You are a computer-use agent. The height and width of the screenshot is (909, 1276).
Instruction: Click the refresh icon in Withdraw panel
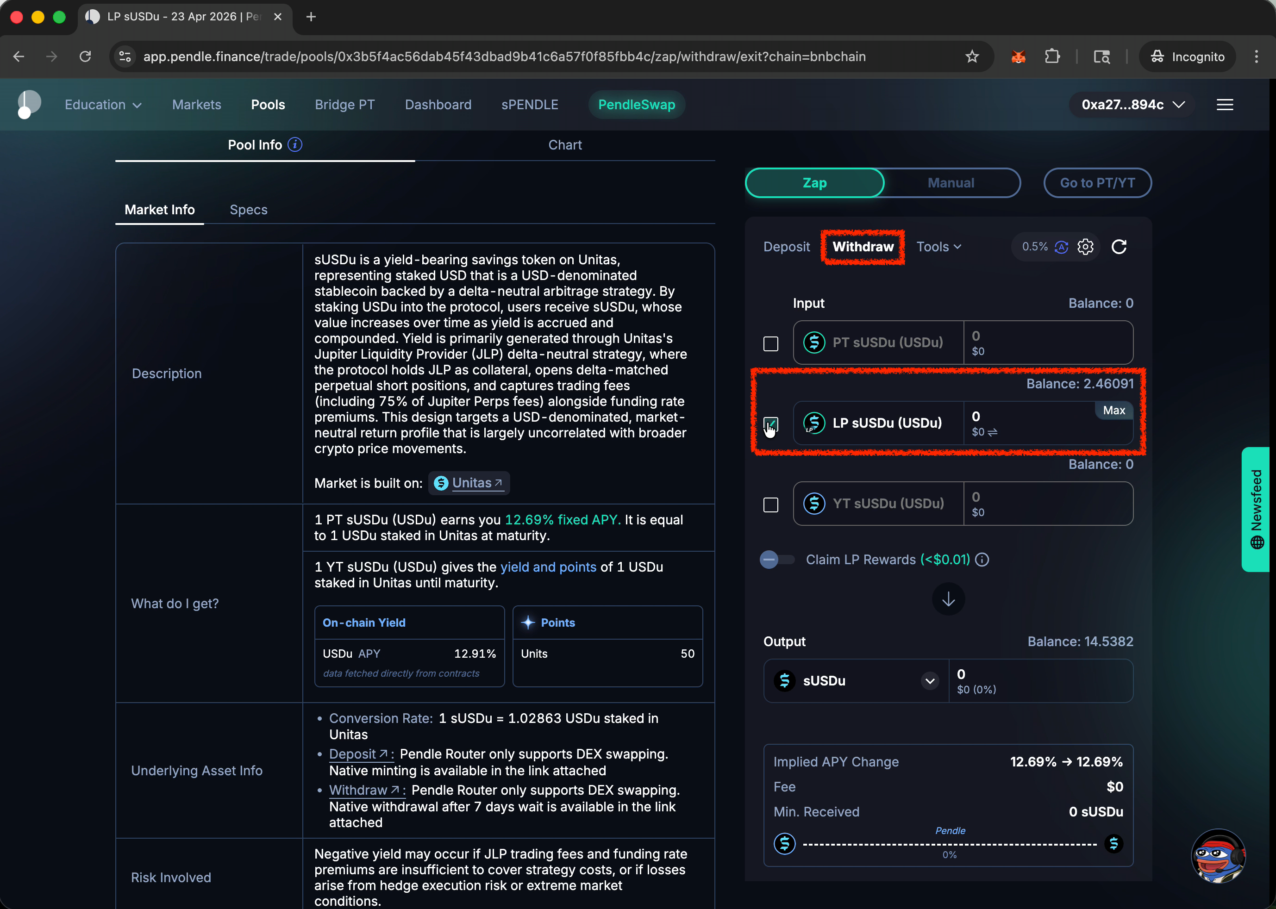(1119, 247)
